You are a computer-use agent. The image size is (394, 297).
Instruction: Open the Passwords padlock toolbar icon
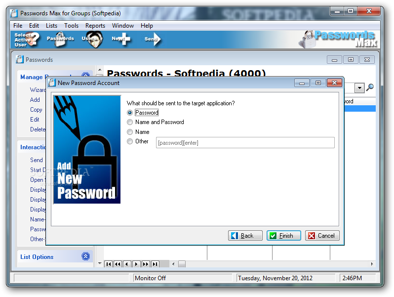coord(60,39)
